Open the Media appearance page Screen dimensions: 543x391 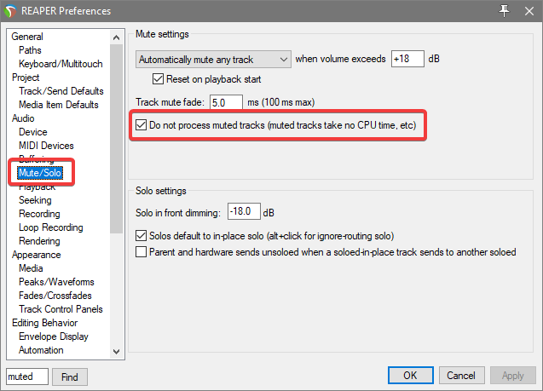pos(31,268)
